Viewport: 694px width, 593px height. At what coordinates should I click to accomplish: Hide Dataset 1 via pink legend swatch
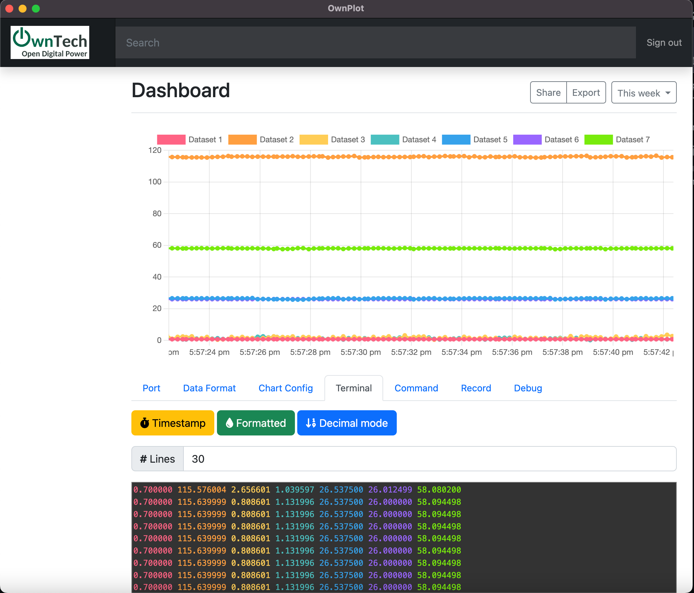point(171,140)
